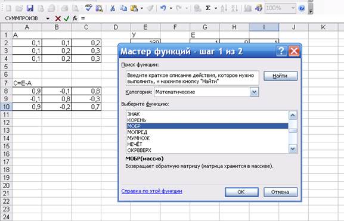Click the New workbook icon
Image resolution: width=344 pixels, height=221 pixels.
click(8, 8)
